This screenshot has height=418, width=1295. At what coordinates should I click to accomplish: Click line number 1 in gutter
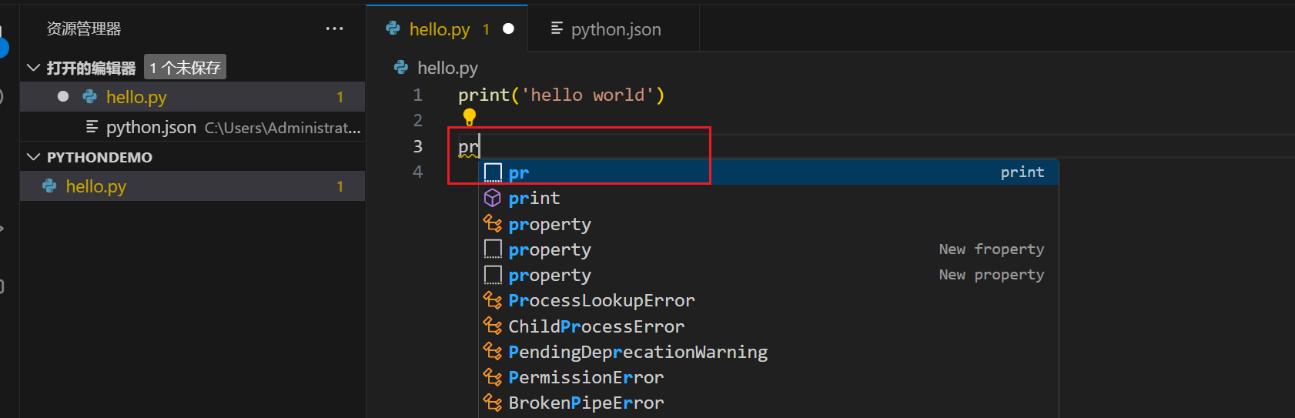click(x=418, y=95)
